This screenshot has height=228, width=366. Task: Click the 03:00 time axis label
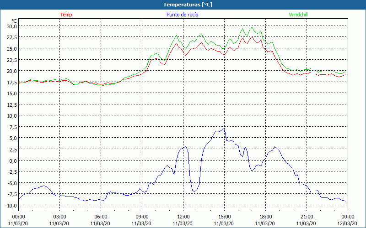(60, 217)
